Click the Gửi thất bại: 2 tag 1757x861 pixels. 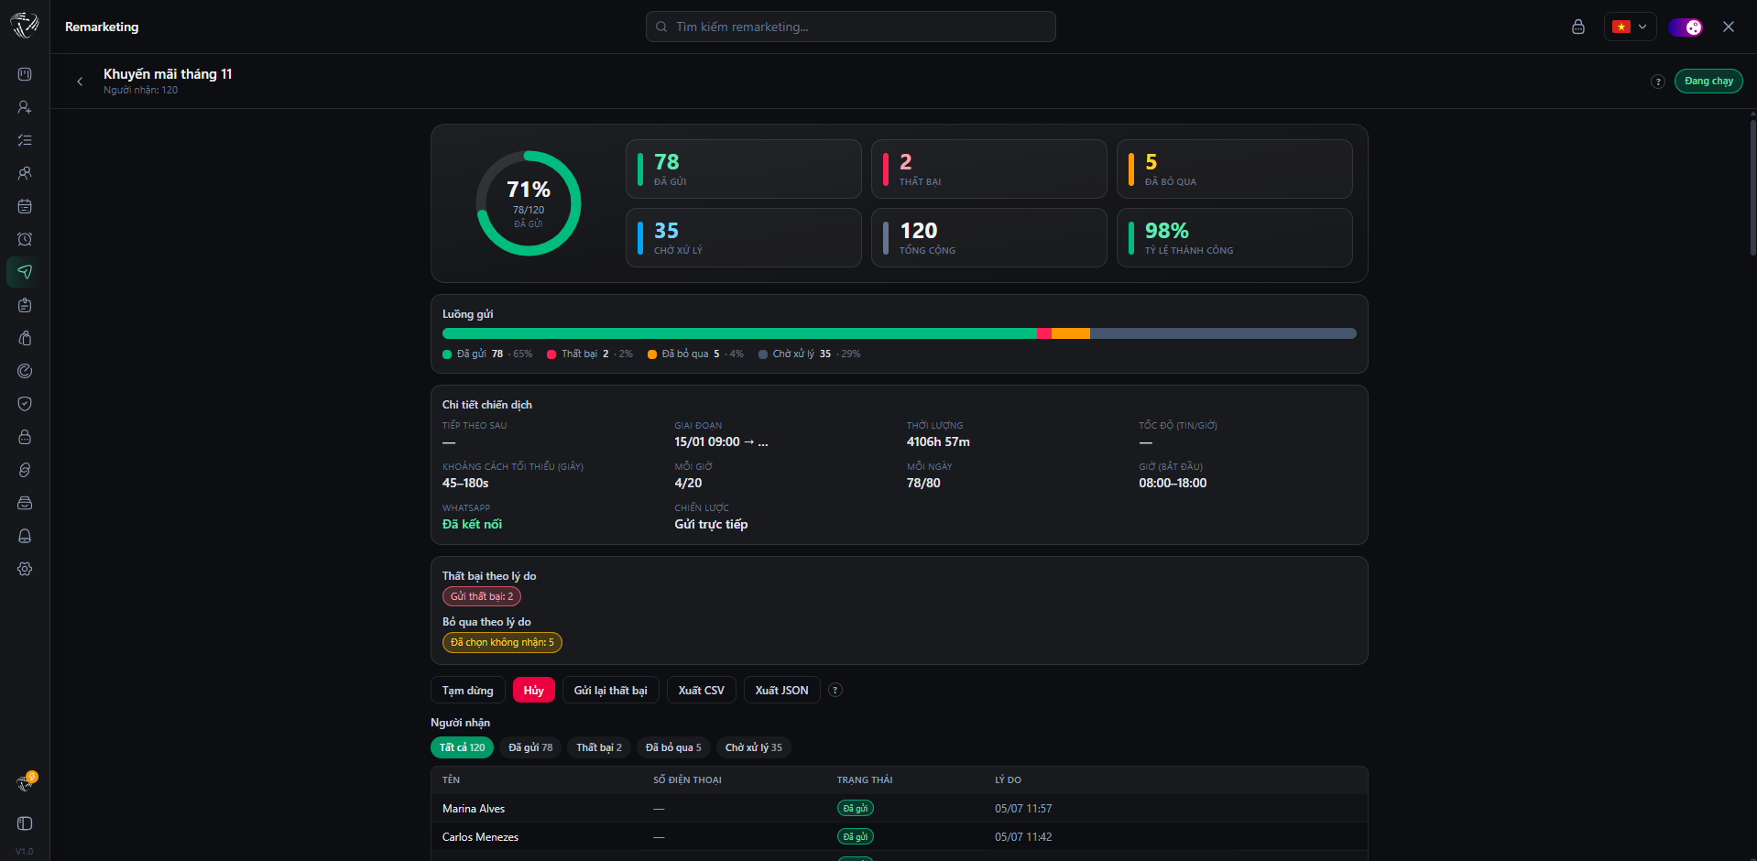482,596
